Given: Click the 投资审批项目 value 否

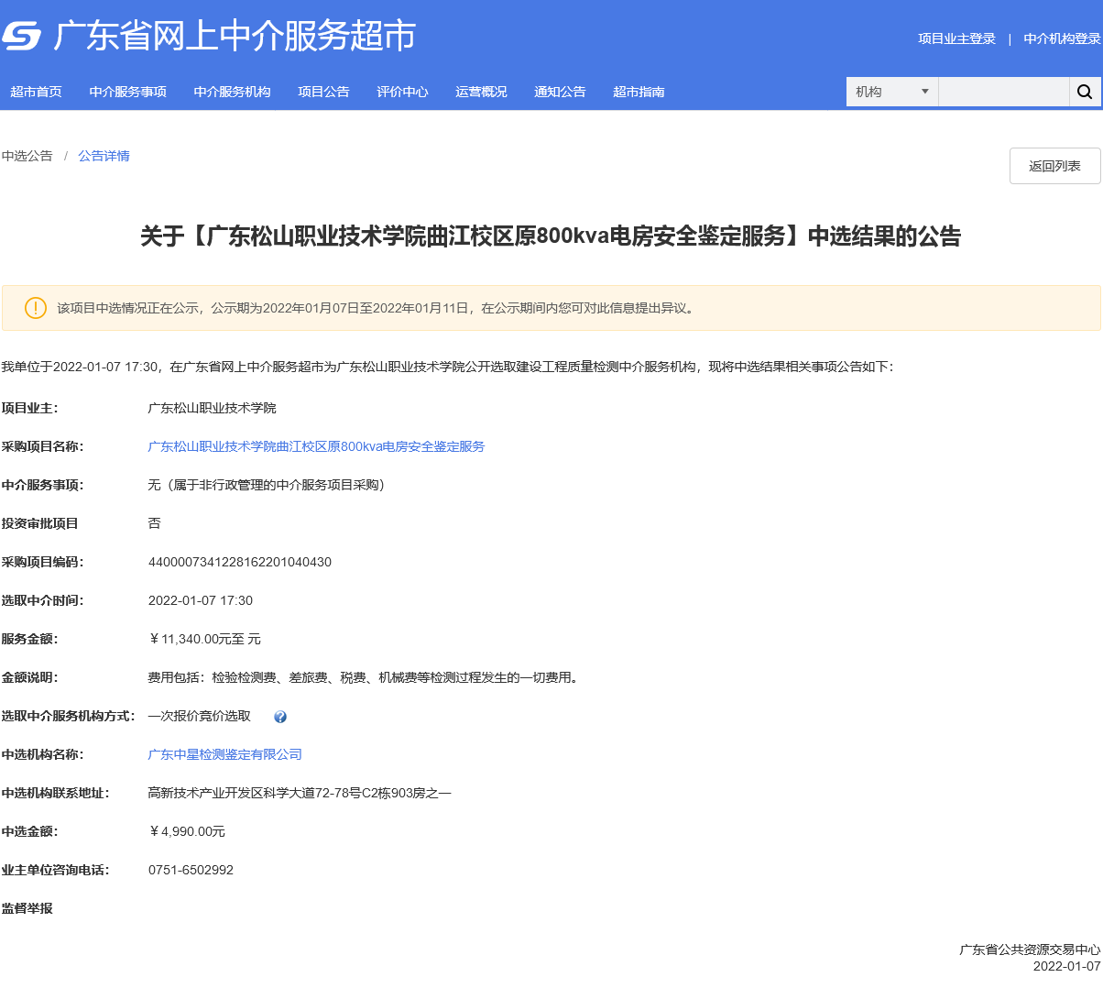Looking at the screenshot, I should pos(154,523).
